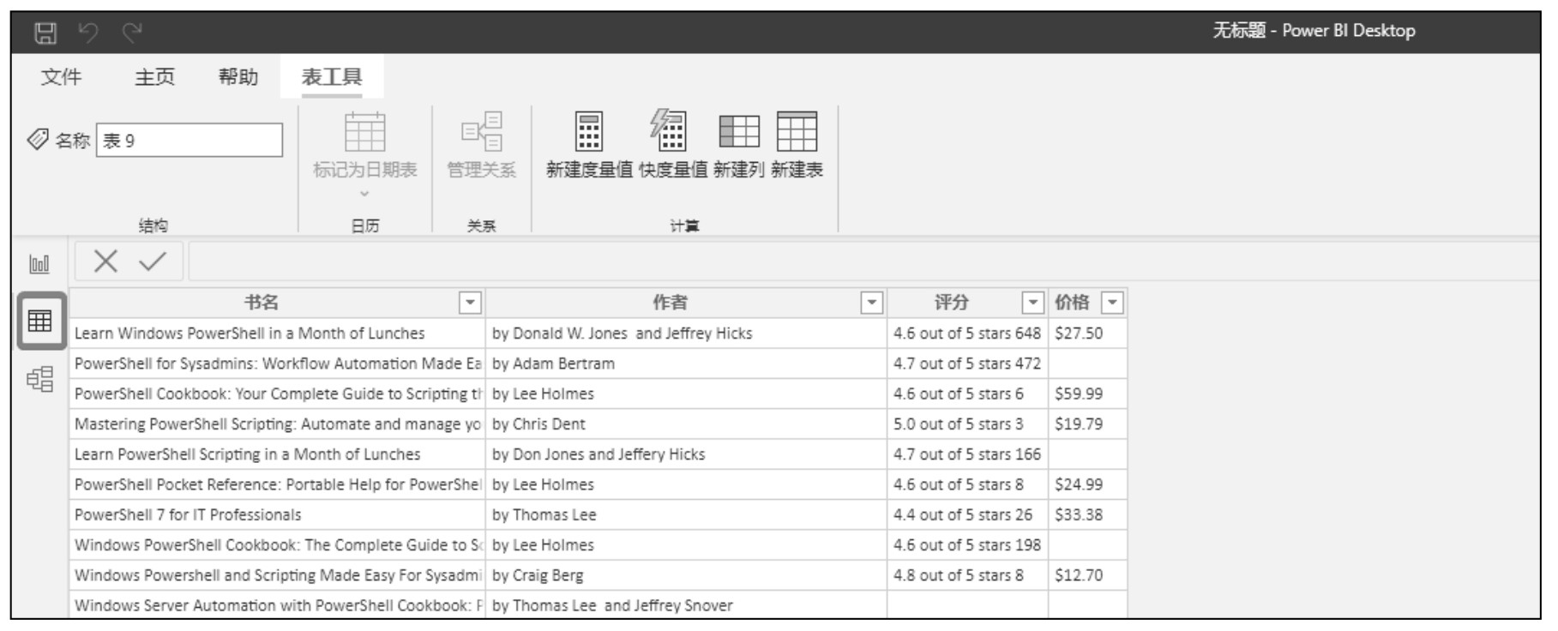Click rating cell '4.8 out of 5 stars 8'

[x=967, y=575]
